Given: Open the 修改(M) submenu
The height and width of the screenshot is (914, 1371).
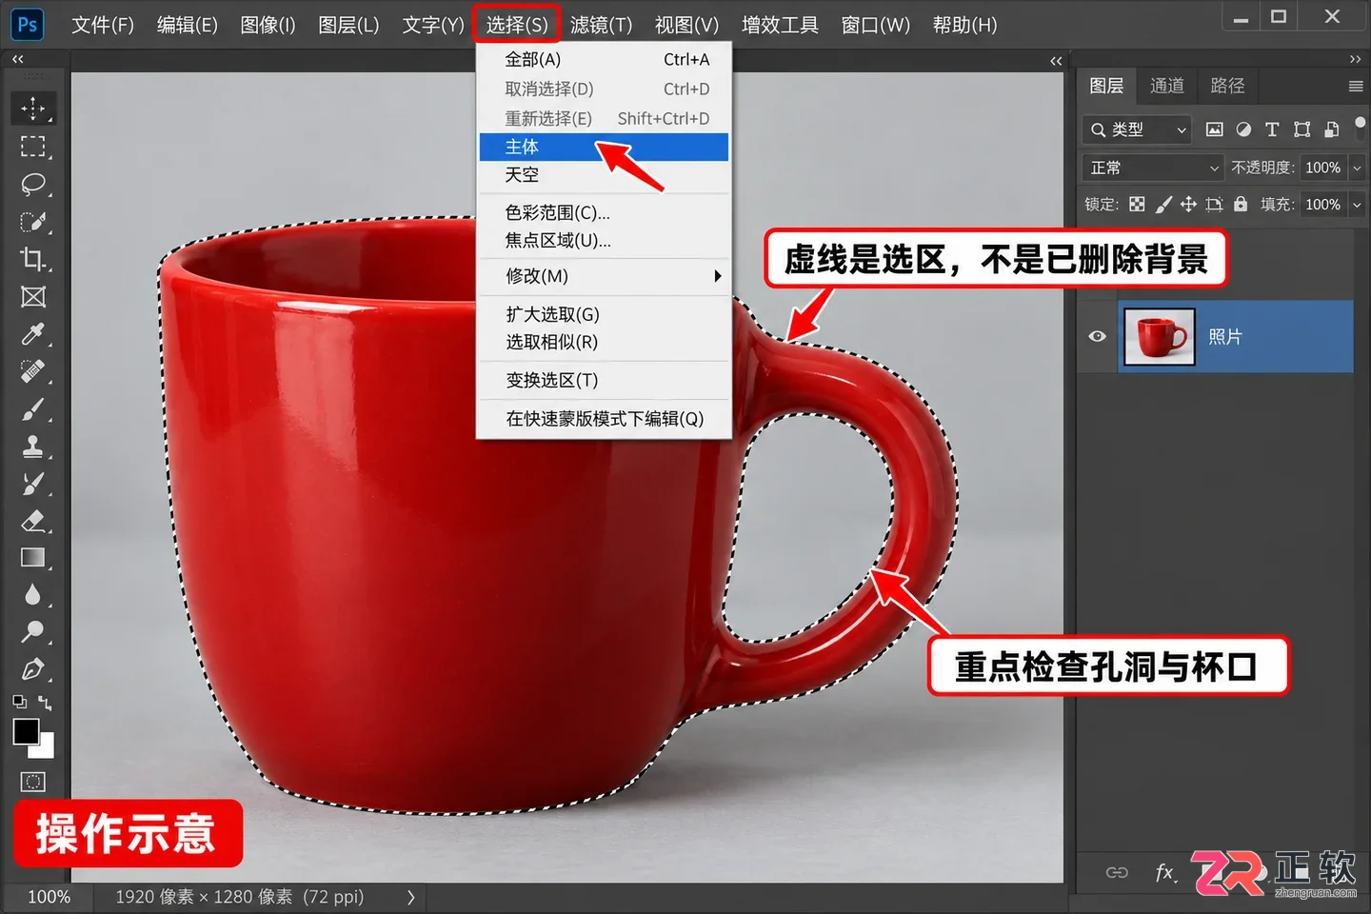Looking at the screenshot, I should [604, 276].
